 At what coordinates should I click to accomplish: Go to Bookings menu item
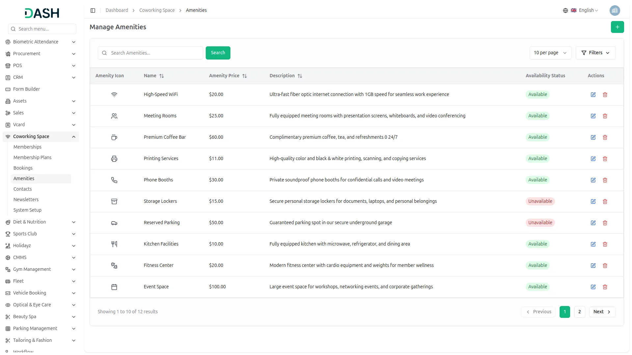point(23,168)
